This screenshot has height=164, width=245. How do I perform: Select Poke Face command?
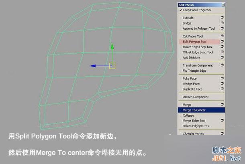point(190,79)
